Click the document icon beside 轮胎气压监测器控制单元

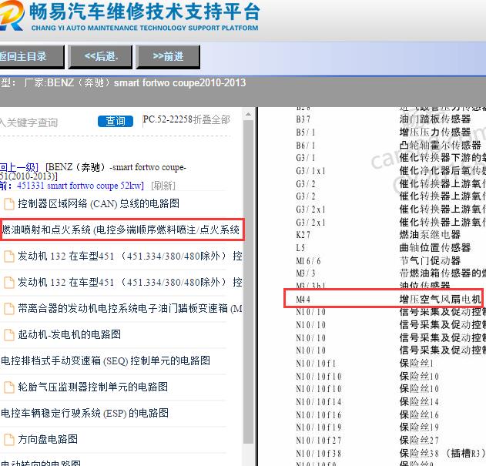[x=8, y=387]
